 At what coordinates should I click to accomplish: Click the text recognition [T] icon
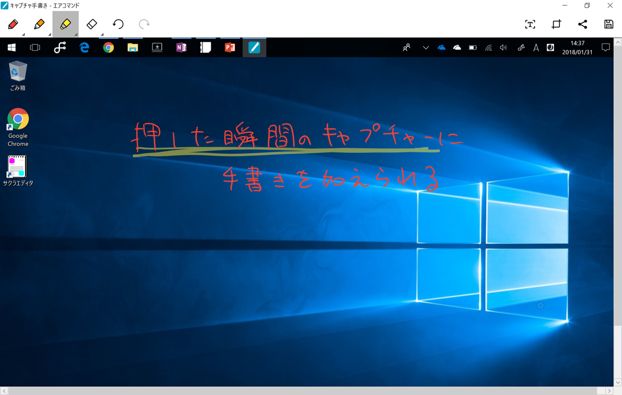(530, 24)
